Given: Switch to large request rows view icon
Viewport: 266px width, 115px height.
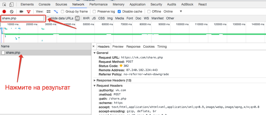Looking at the screenshot, I should click(49, 12).
